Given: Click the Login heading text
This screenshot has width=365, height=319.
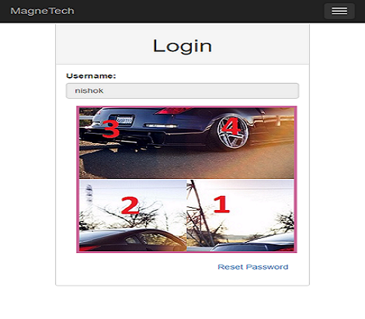Looking at the screenshot, I should 182,46.
